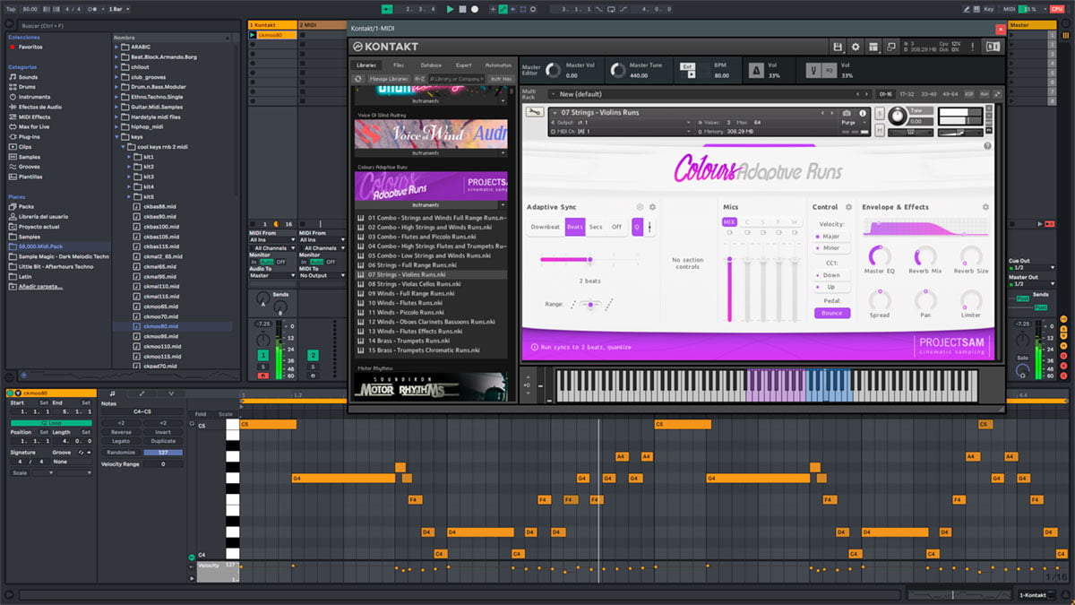Enable the Q quantize toggle
The width and height of the screenshot is (1075, 605).
pos(637,227)
